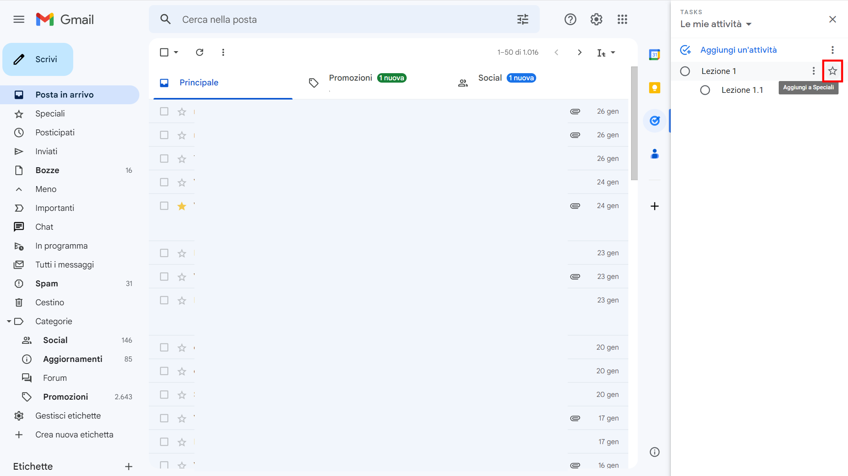Click the Settings gear icon

click(x=596, y=19)
